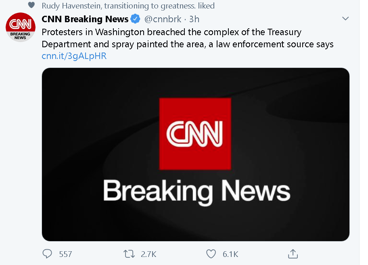Click the blue verified badge
This screenshot has height=265, width=368.
click(x=135, y=19)
